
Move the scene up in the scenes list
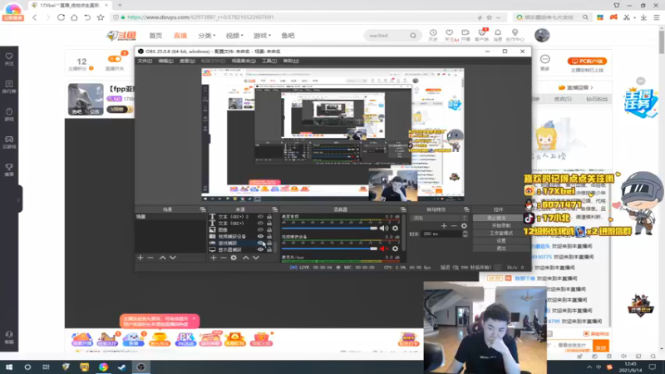click(162, 258)
